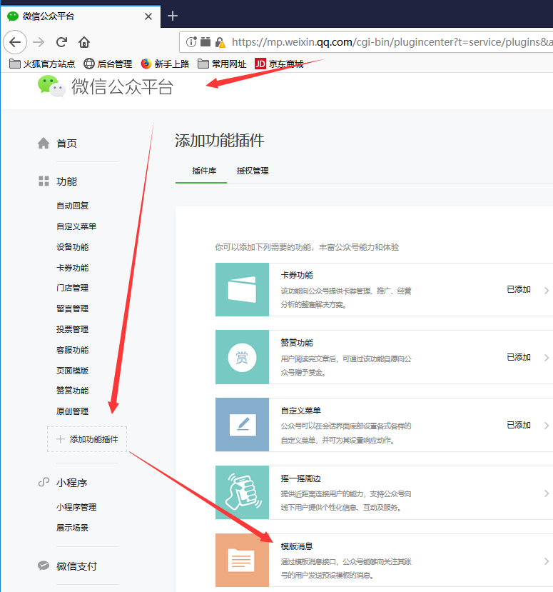Screen dimensions: 553x592
Task: Click the browser home button
Action: tap(84, 42)
